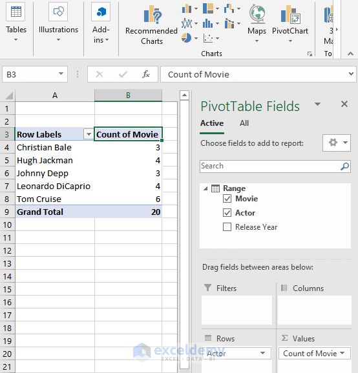Select row 9 header

pyautogui.click(x=7, y=212)
